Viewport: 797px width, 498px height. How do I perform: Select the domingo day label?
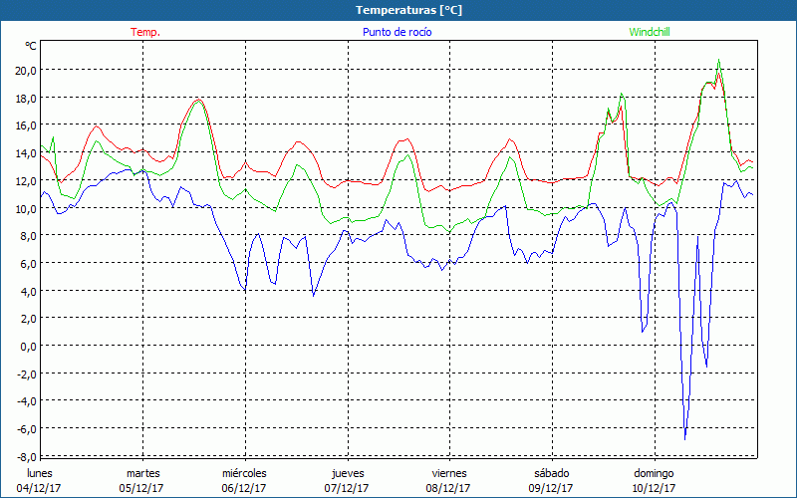655,473
